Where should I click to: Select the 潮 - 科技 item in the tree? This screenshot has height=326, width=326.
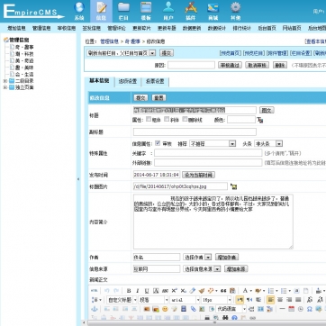pyautogui.click(x=24, y=54)
